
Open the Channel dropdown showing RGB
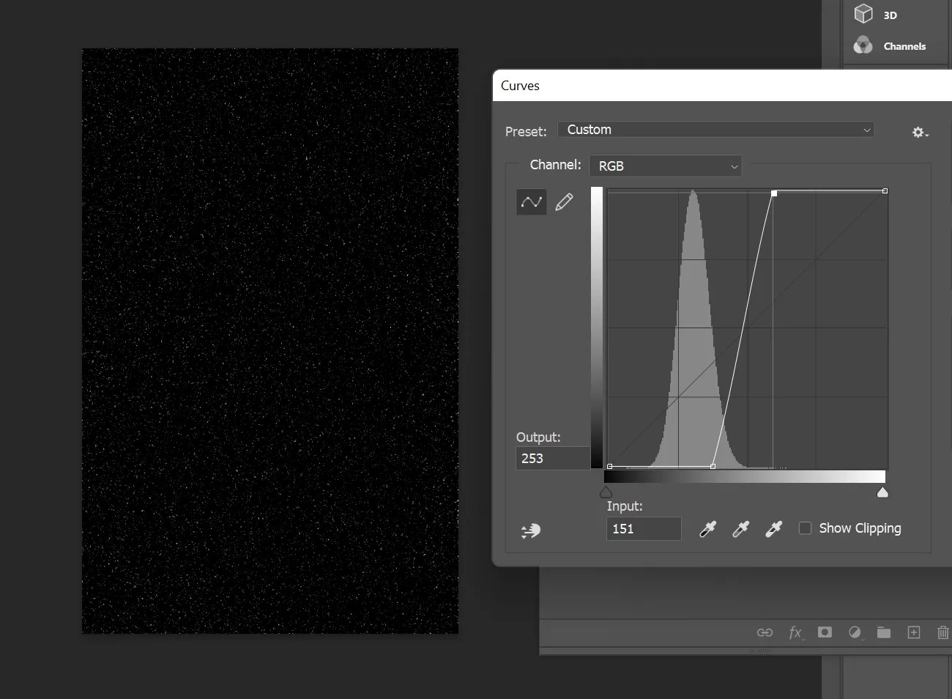pyautogui.click(x=666, y=166)
